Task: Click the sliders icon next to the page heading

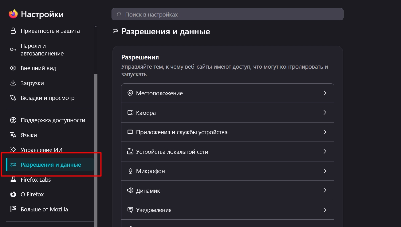Action: coord(116,31)
